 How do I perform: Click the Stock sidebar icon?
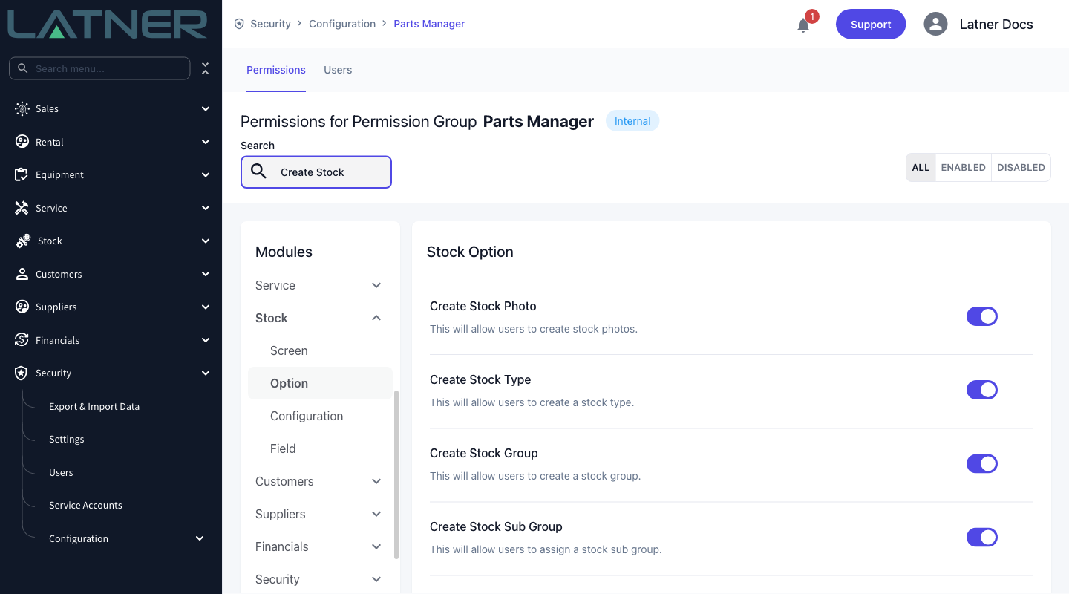pos(23,241)
